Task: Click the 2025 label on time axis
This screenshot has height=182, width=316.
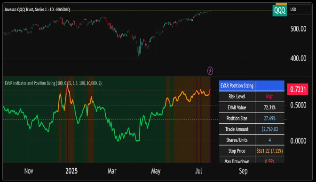Action: [71, 171]
